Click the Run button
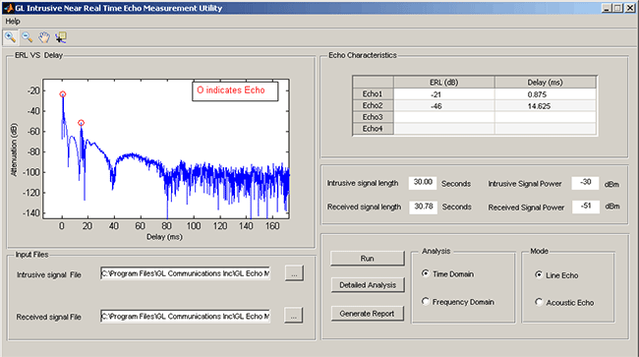This screenshot has height=357, width=639. pyautogui.click(x=368, y=259)
